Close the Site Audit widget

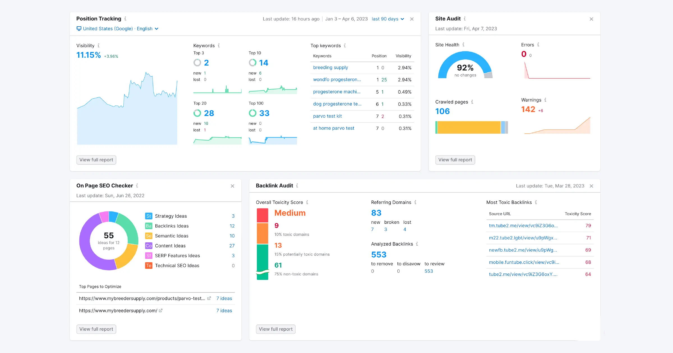pos(591,19)
